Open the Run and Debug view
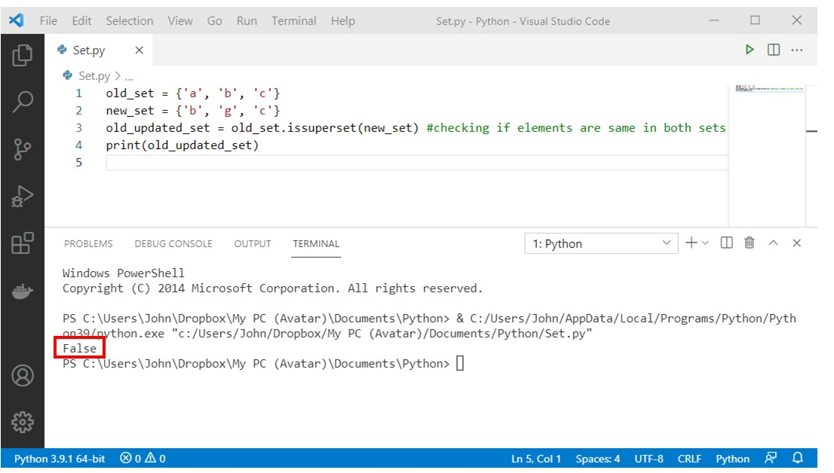Viewport: 834px width, 473px height. tap(23, 197)
